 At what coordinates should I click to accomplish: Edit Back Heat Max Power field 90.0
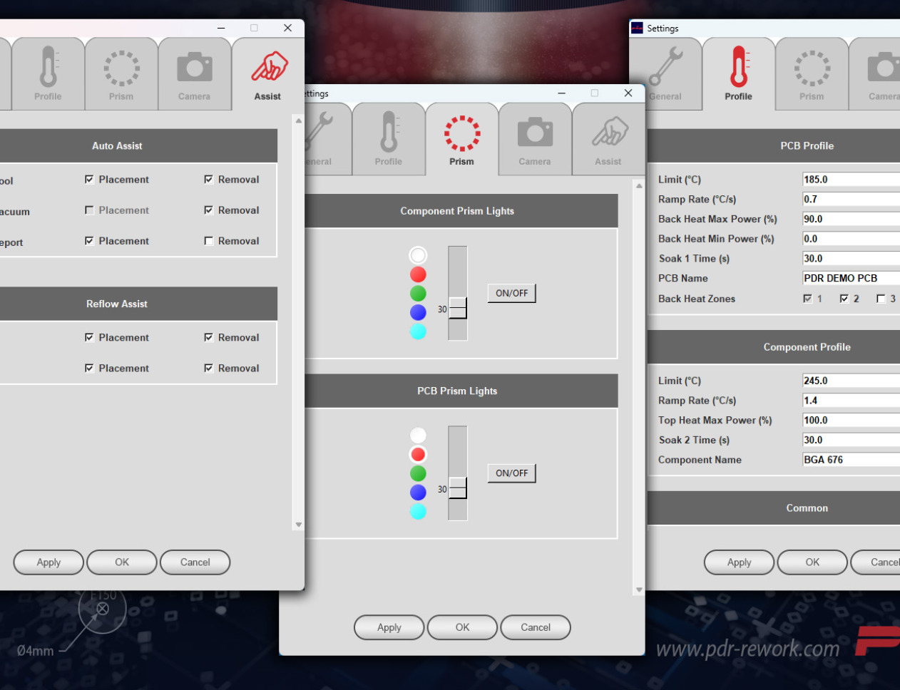coord(852,219)
